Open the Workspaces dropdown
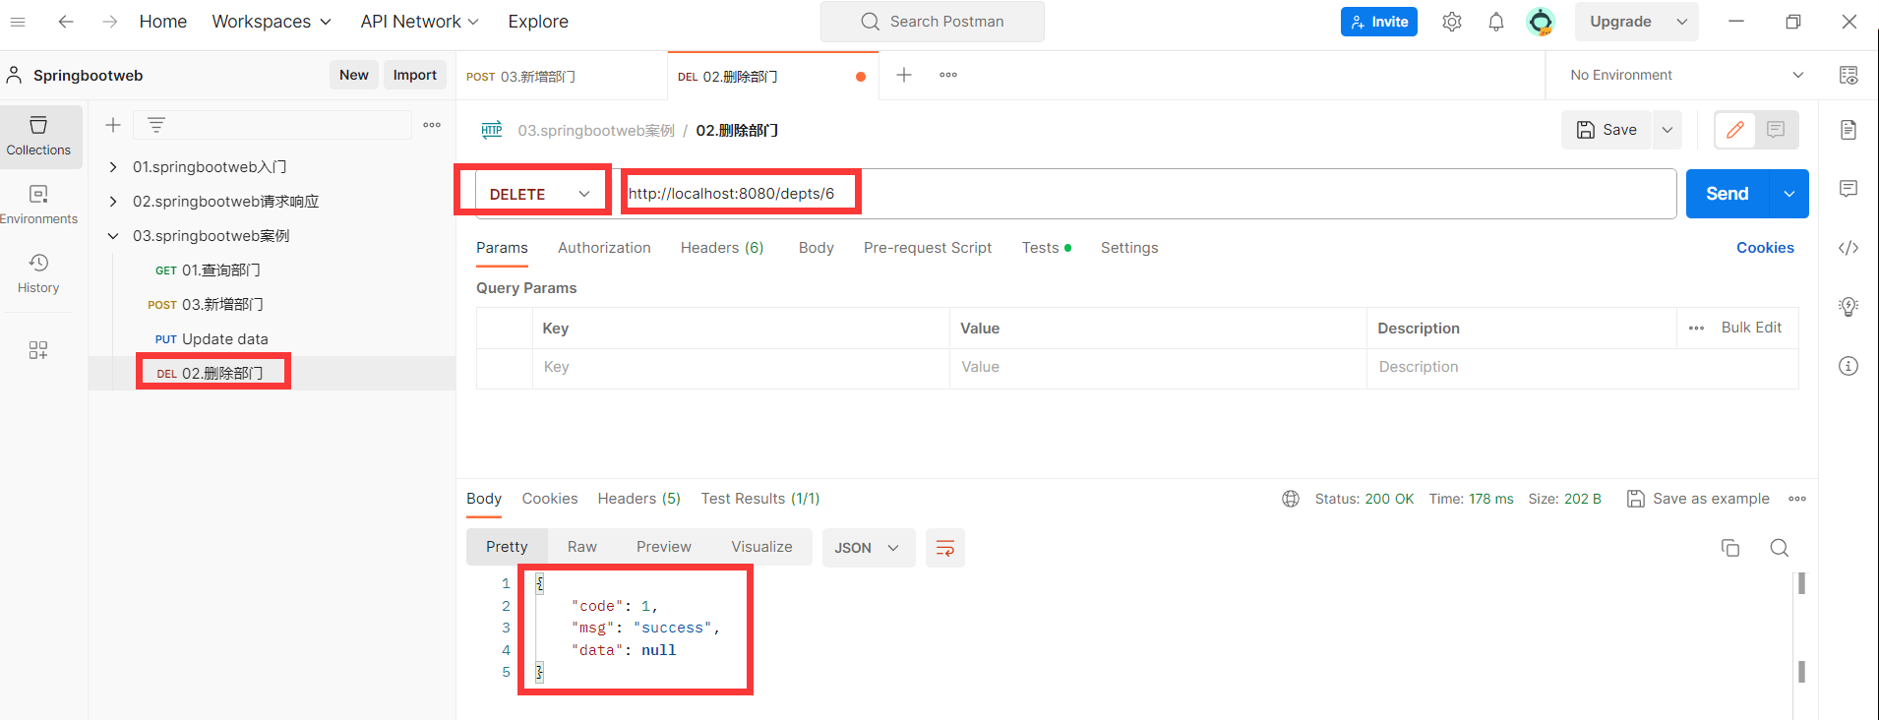The height and width of the screenshot is (720, 1879). [272, 22]
